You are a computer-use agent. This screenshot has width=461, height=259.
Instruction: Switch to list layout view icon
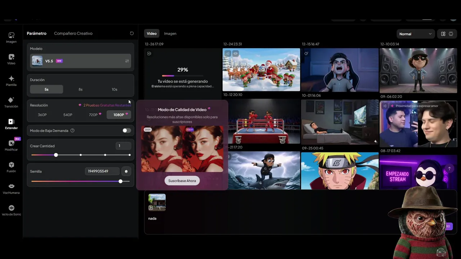click(451, 34)
